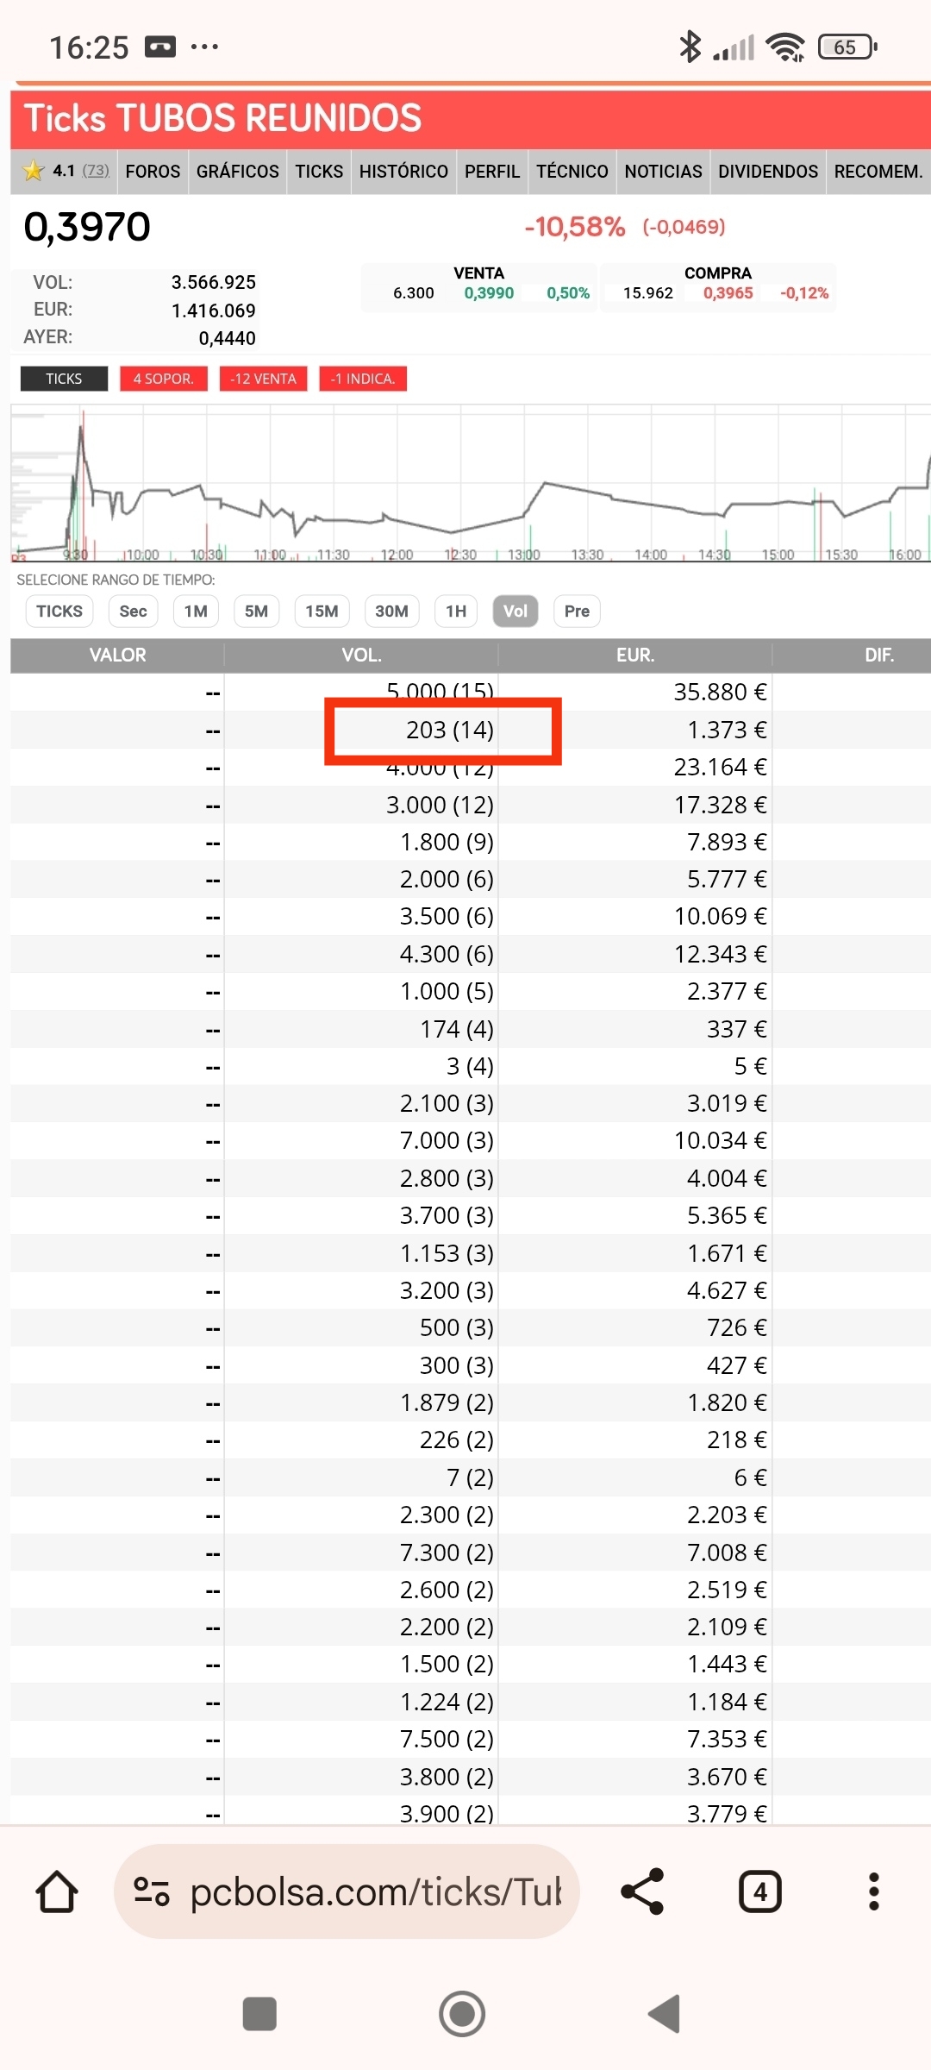Viewport: 931px width, 2070px height.
Task: Sort by the VALOR column header
Action: (x=117, y=655)
